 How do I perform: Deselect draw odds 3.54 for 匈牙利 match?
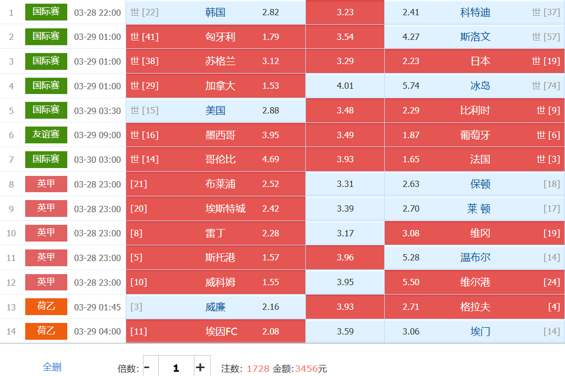coord(345,37)
